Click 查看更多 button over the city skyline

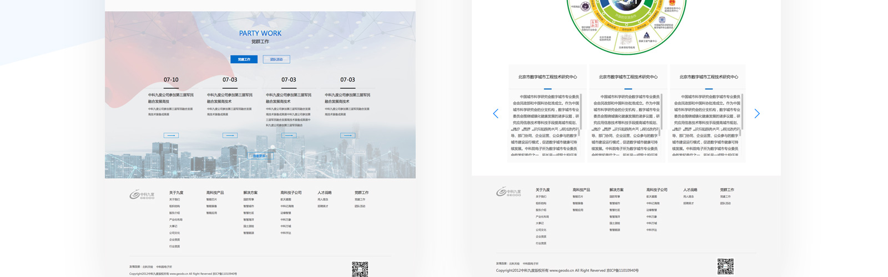260,156
